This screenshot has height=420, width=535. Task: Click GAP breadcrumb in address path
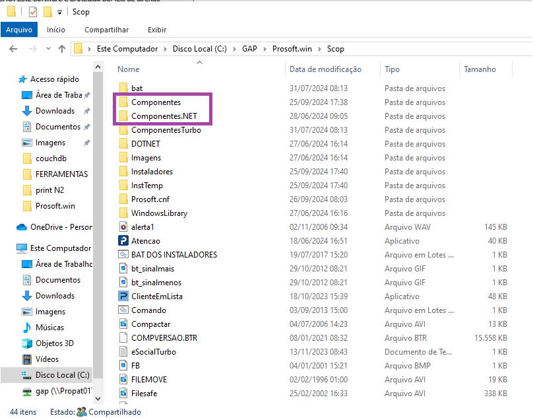tap(249, 49)
